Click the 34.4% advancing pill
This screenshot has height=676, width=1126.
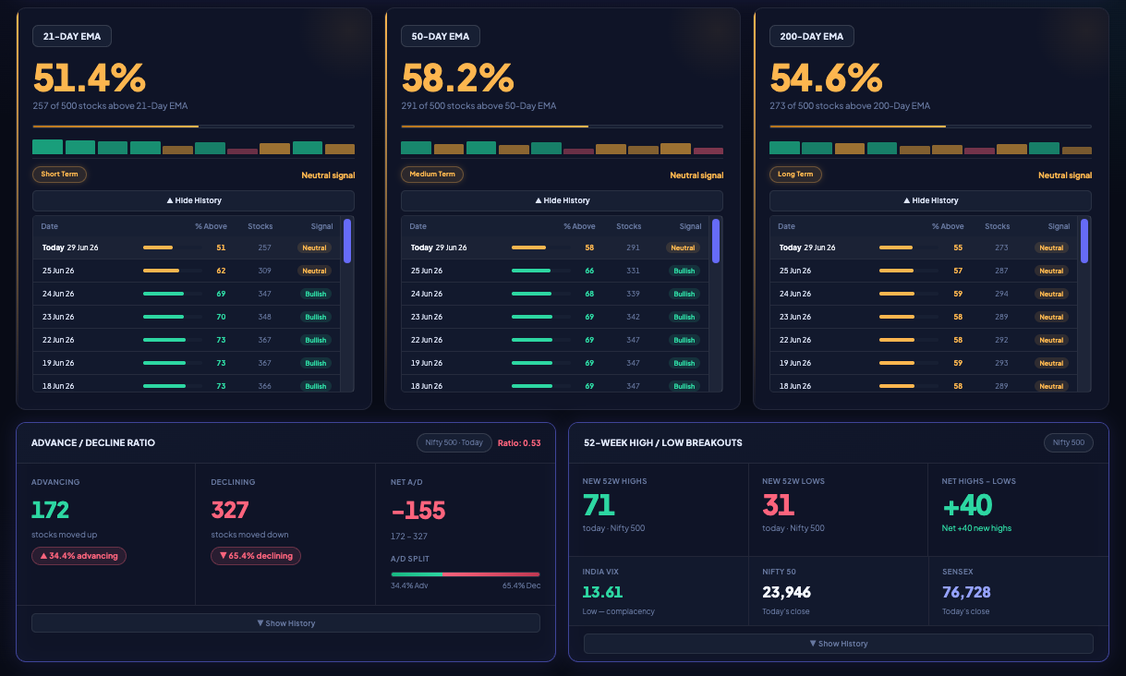point(79,556)
